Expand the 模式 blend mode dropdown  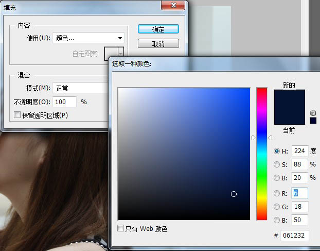[81, 88]
